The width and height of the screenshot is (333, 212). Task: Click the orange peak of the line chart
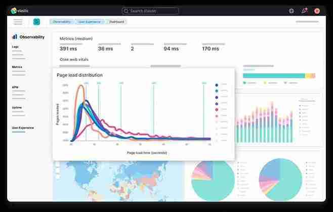click(x=80, y=86)
